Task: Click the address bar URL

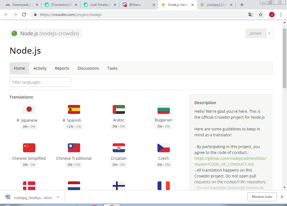Action: (71, 15)
